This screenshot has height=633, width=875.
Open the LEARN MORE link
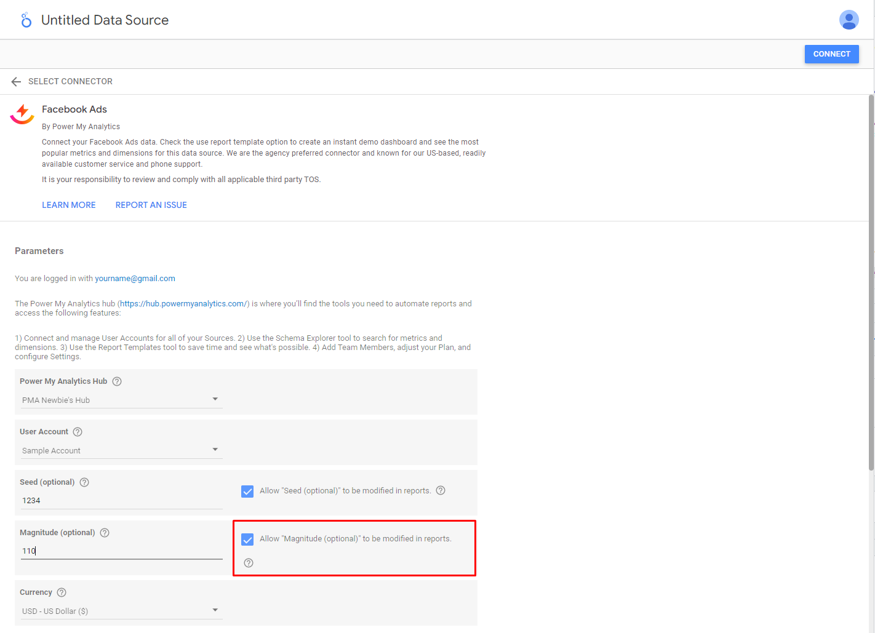(x=69, y=205)
